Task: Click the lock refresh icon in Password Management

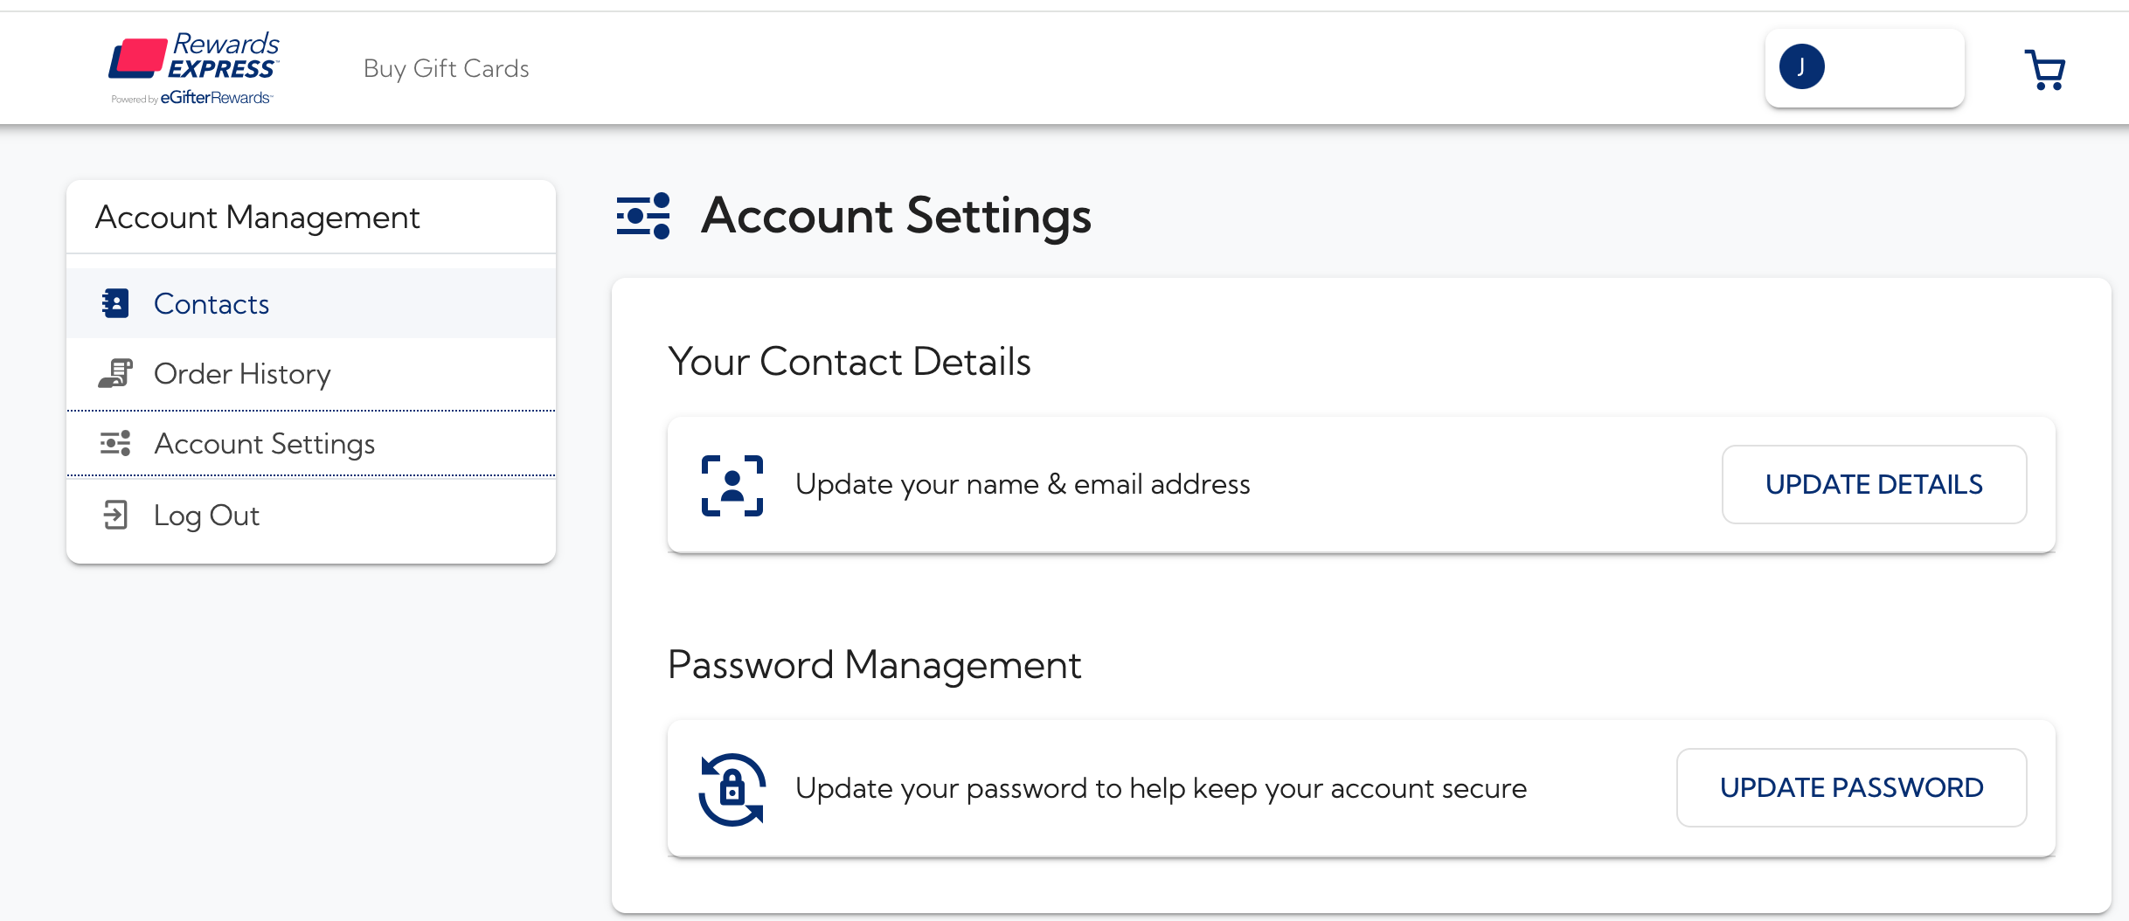Action: pos(732,787)
